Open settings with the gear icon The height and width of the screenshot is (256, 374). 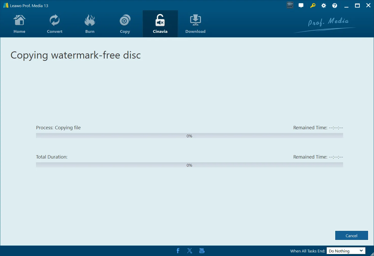(324, 5)
